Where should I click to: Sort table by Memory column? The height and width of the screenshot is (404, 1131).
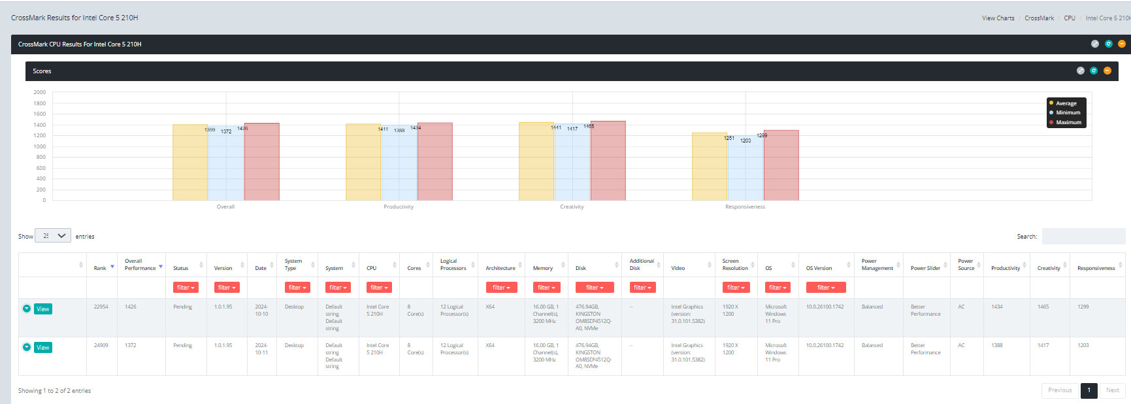(x=546, y=265)
